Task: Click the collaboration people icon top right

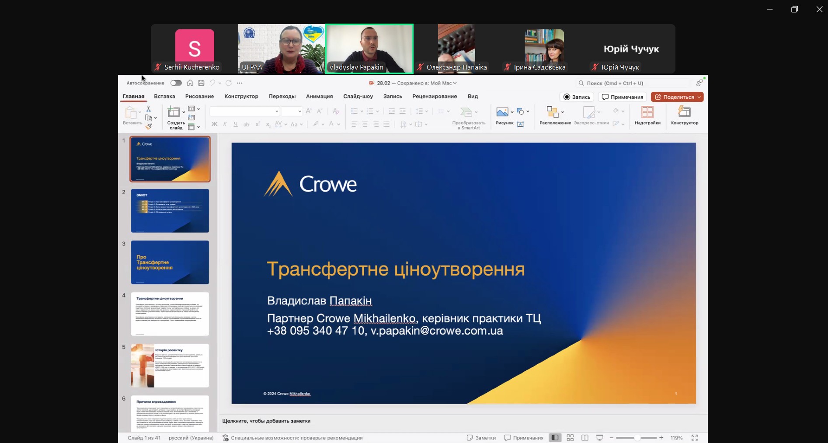Action: [x=700, y=82]
